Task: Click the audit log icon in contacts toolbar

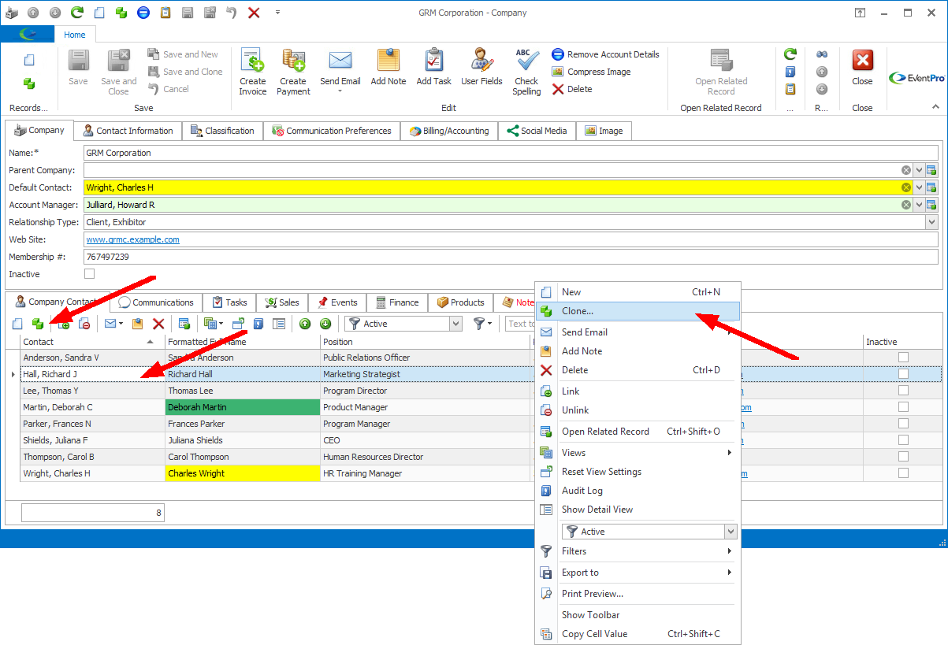Action: [258, 324]
